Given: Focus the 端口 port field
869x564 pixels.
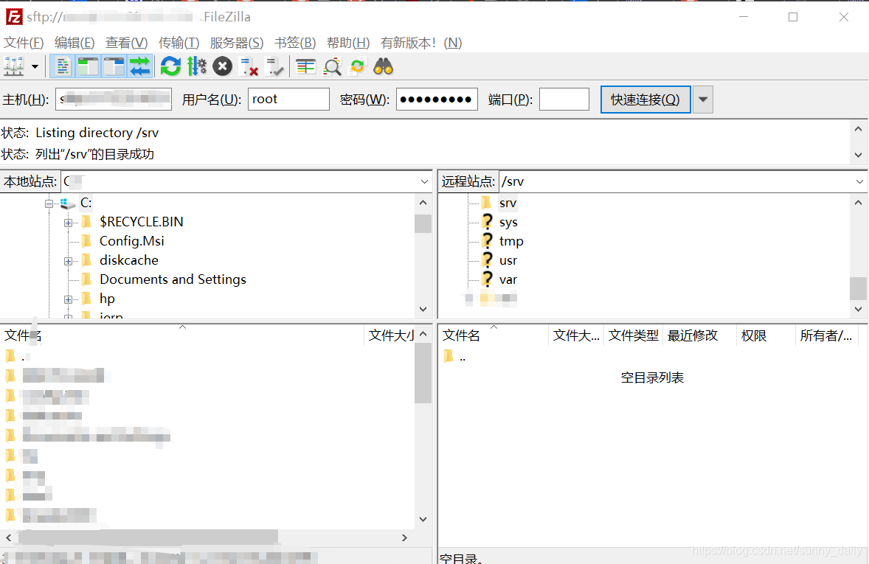Looking at the screenshot, I should pyautogui.click(x=564, y=100).
